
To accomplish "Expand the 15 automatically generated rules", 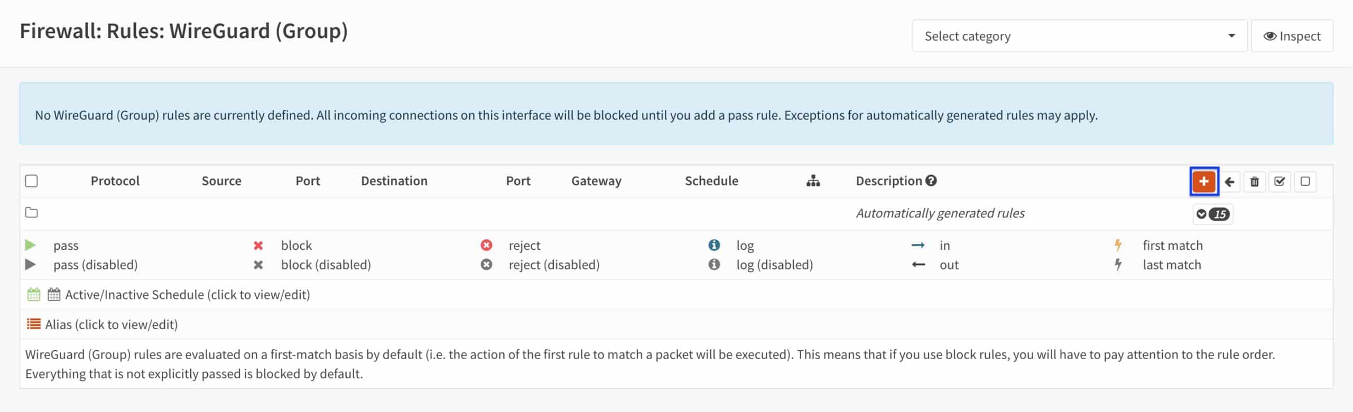I will coord(1213,214).
